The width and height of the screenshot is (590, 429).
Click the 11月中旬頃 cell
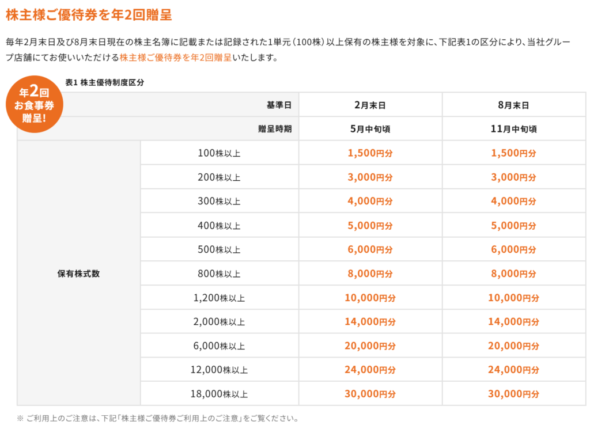click(514, 129)
